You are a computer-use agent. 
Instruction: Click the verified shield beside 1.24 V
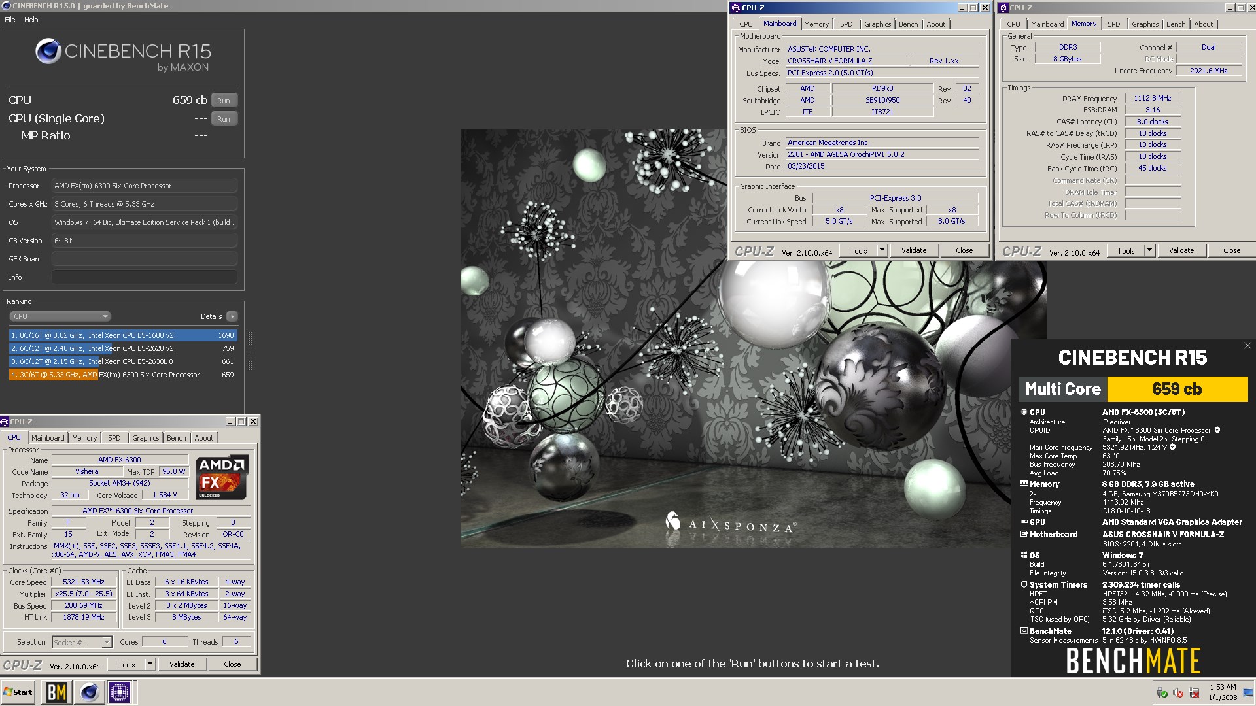(x=1172, y=447)
